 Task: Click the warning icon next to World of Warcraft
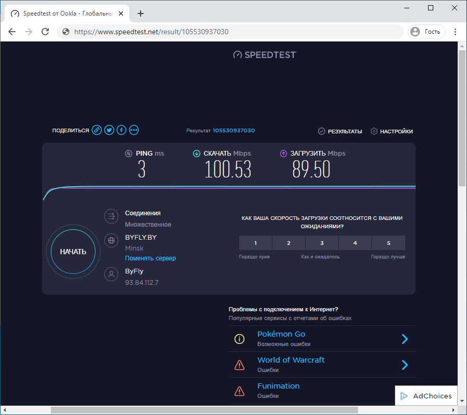point(239,365)
